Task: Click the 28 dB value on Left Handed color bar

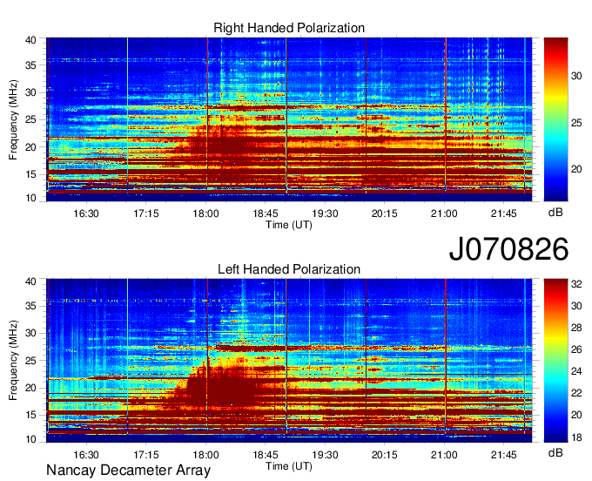Action: (x=576, y=328)
